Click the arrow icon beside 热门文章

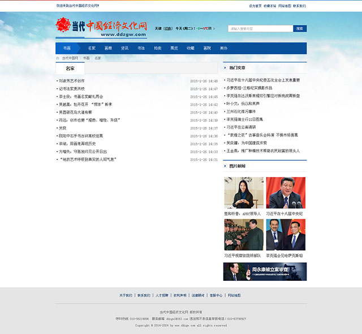pyautogui.click(x=225, y=67)
